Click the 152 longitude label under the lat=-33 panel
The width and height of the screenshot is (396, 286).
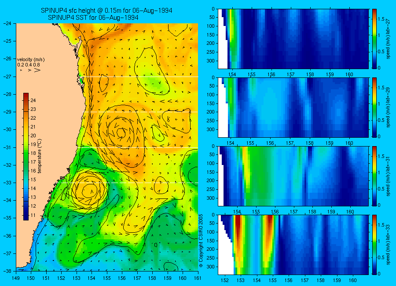tap(224, 280)
